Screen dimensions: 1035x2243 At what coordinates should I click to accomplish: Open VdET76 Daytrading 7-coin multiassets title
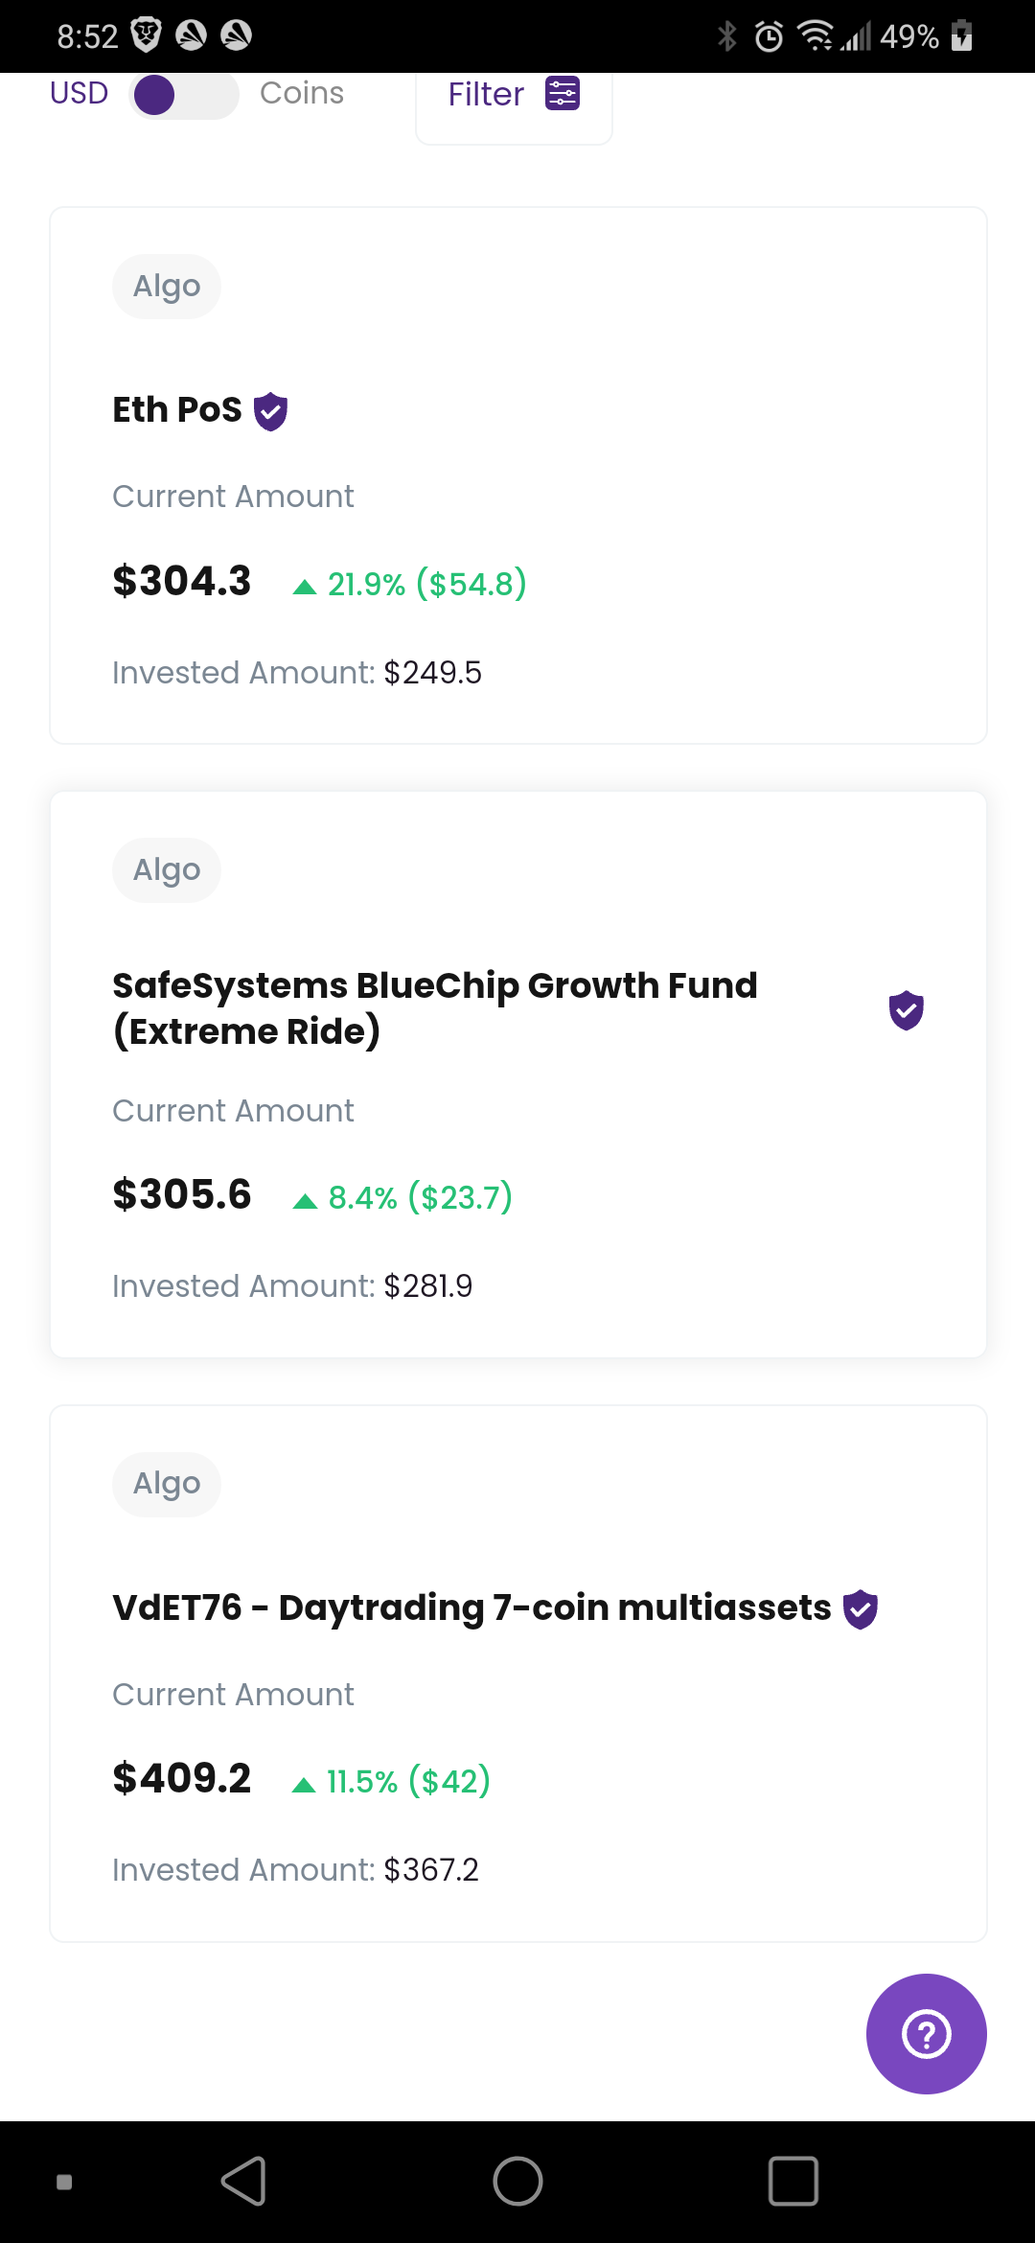pyautogui.click(x=471, y=1608)
